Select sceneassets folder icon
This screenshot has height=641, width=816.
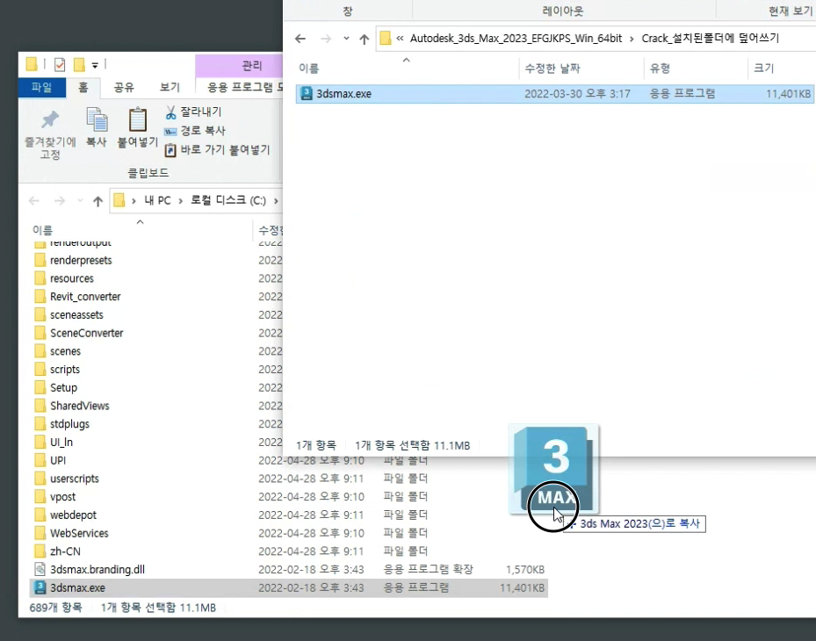(40, 314)
